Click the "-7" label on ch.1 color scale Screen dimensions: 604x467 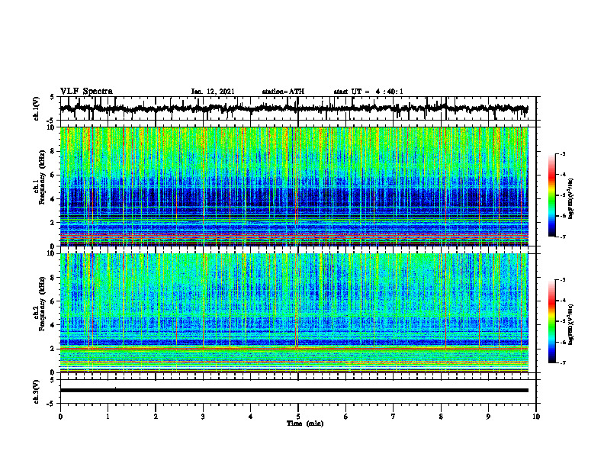563,237
